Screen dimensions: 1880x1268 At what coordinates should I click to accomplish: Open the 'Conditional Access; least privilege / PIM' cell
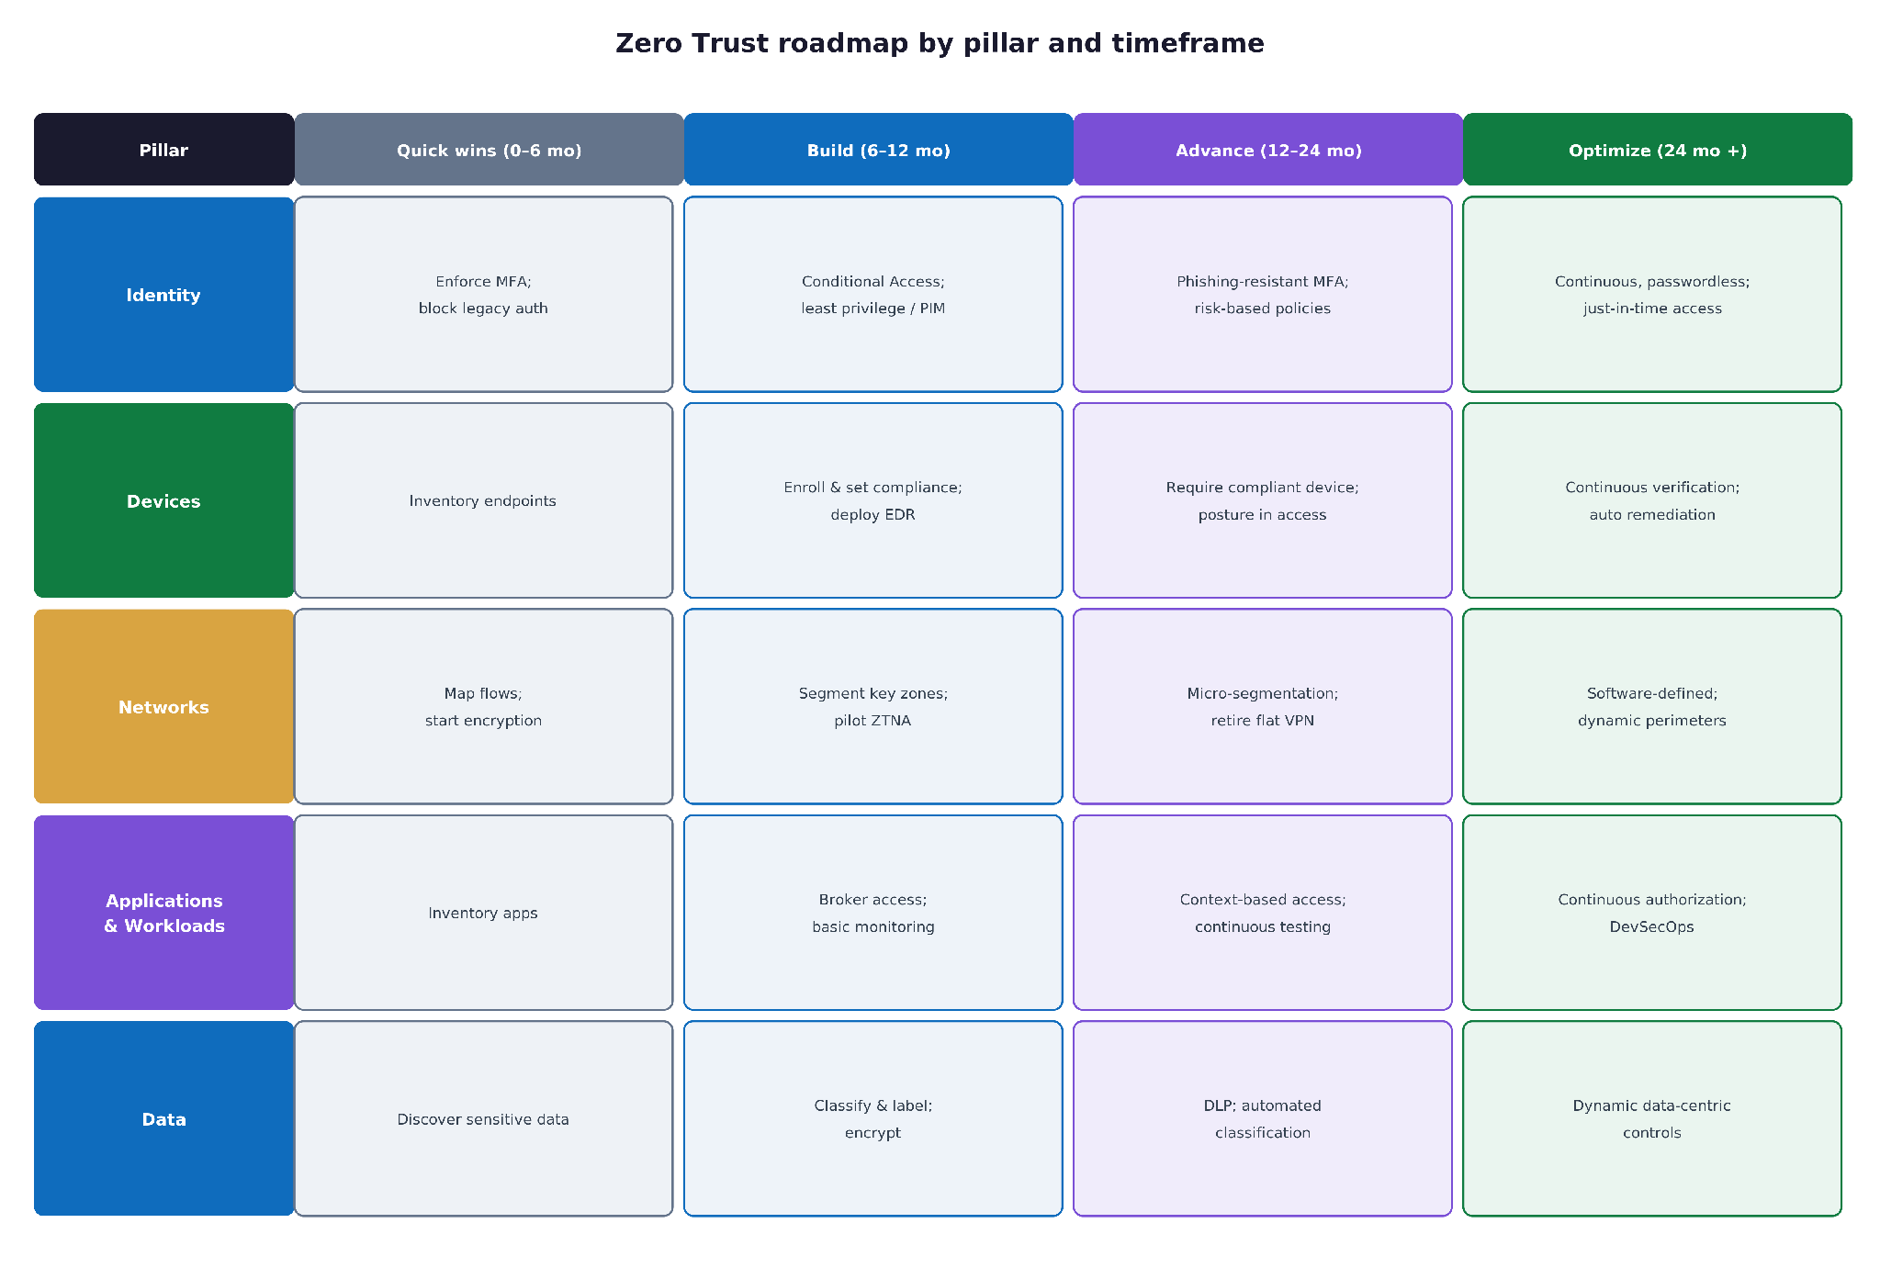pyautogui.click(x=872, y=295)
